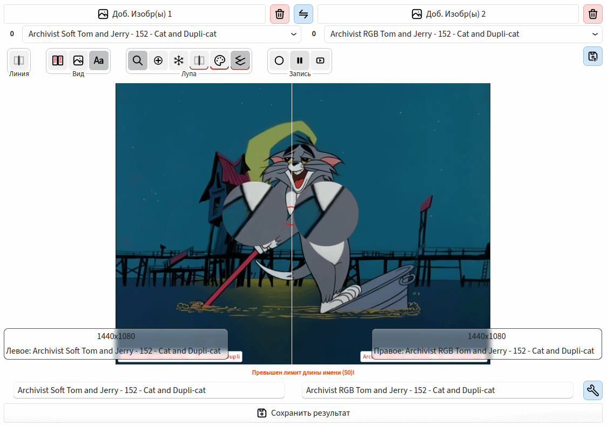Edit the Archivist RGB name input field
The height and width of the screenshot is (426, 607).
tap(437, 390)
